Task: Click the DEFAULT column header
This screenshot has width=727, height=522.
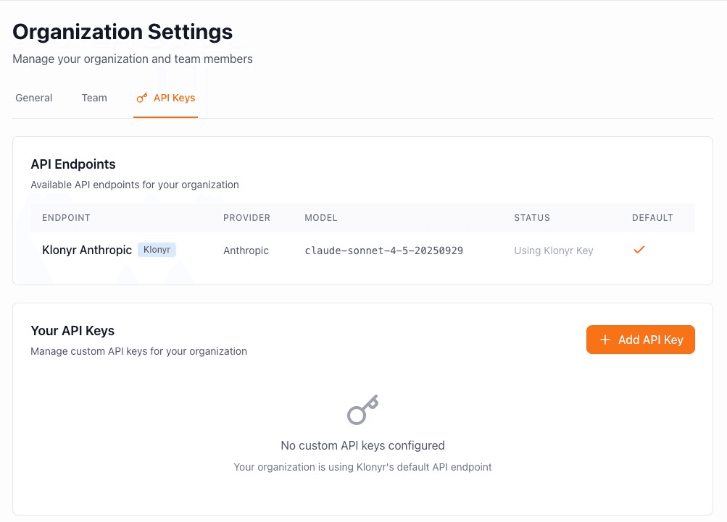Action: click(652, 217)
